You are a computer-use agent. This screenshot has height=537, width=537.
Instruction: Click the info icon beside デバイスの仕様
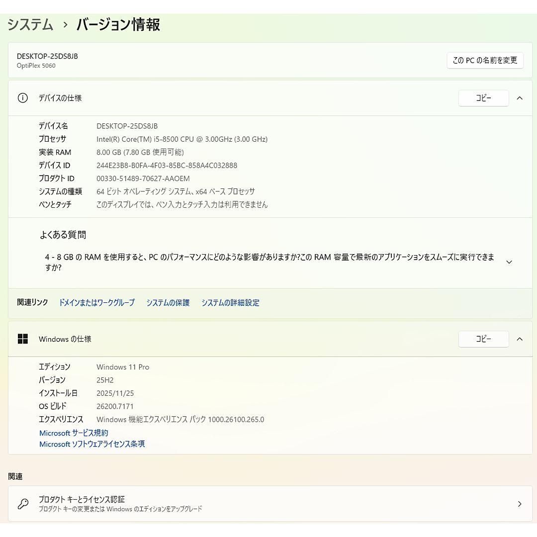22,98
